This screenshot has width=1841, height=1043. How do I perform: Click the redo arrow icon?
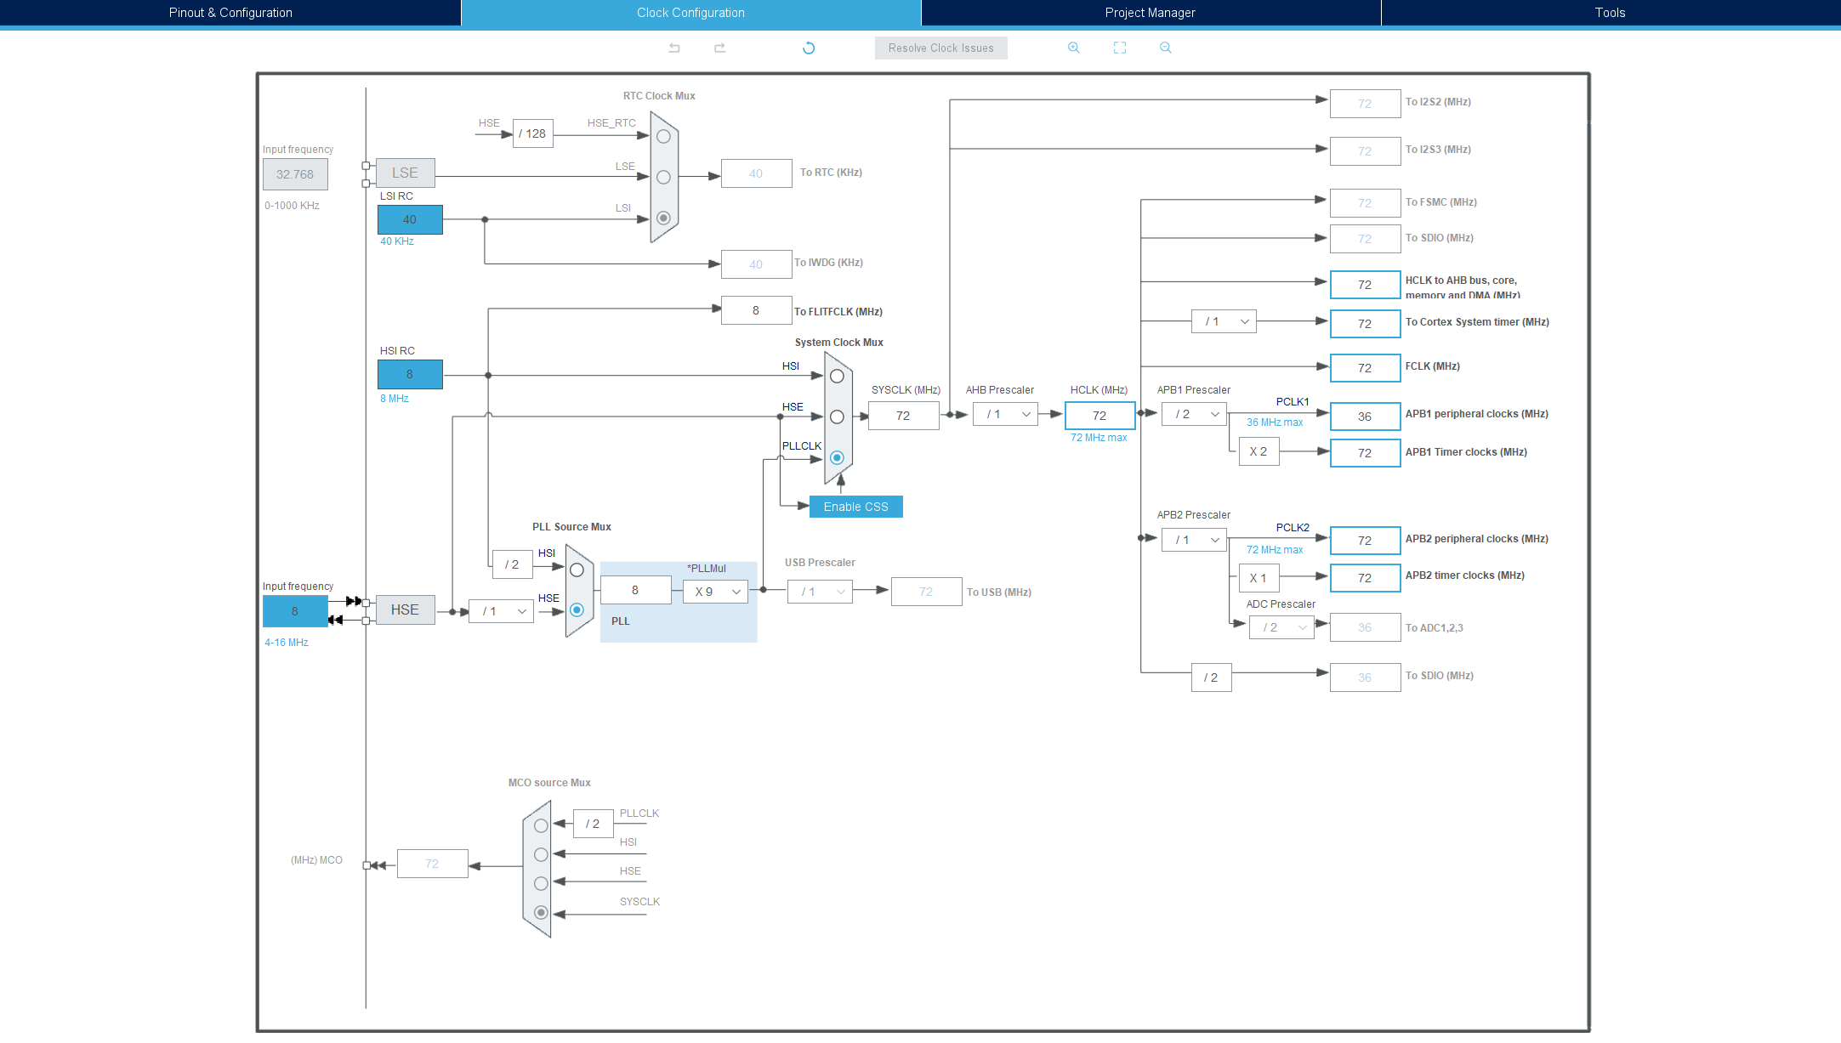(720, 48)
